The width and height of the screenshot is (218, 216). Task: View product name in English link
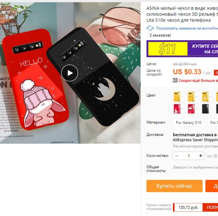(x=187, y=28)
